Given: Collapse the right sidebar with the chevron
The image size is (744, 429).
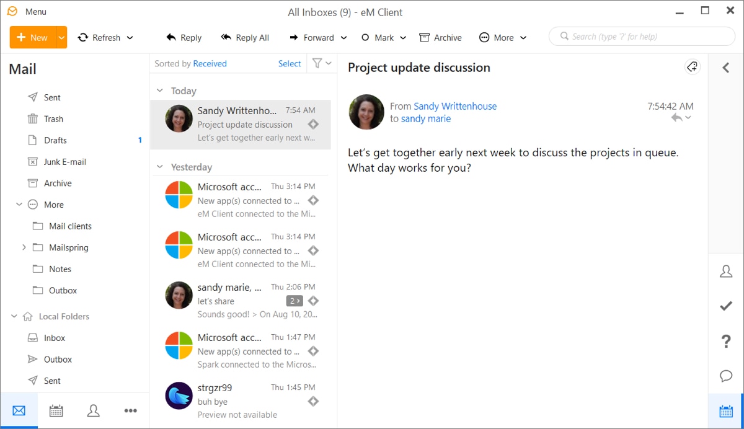Looking at the screenshot, I should [726, 68].
